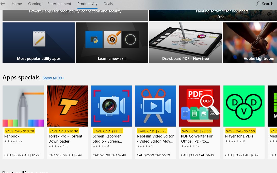
Task: Click the Apps specials heading
Action: (21, 78)
